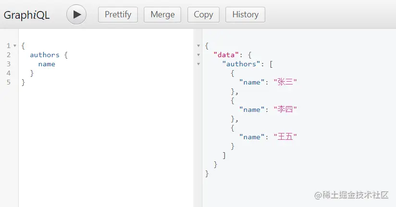Fold the root object in the result pane
The image size is (396, 207).
pyautogui.click(x=198, y=46)
